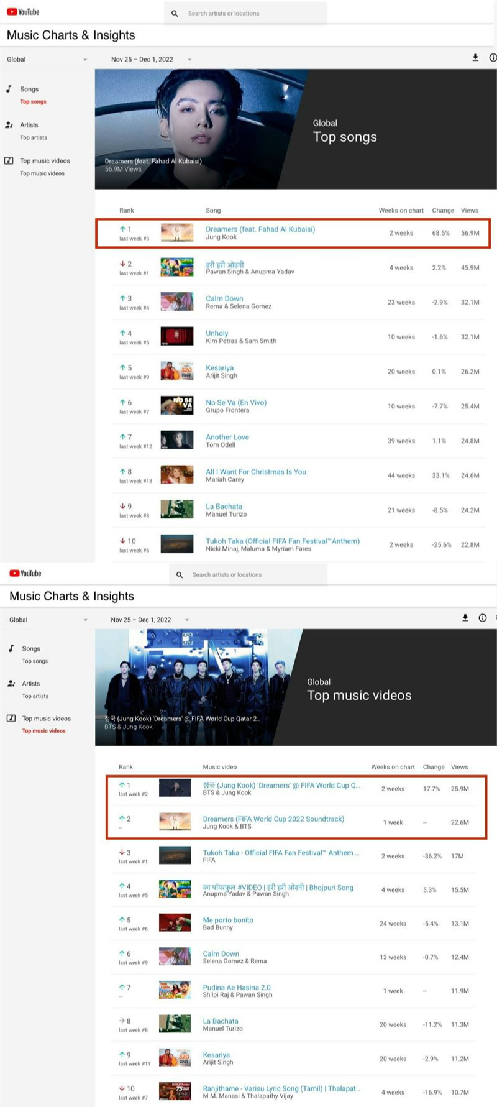Open Global region dropdown on Top songs page
This screenshot has height=1107, width=497.
(x=47, y=60)
